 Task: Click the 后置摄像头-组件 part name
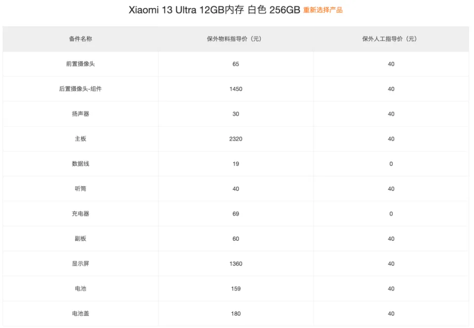click(80, 89)
